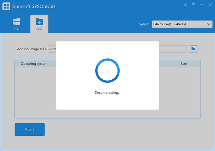Click the Decompressing... status text

click(107, 93)
